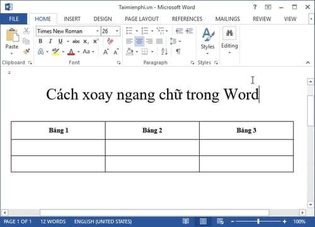The image size is (315, 227).
Task: Click the Sort A-Z icon
Action: click(x=164, y=52)
